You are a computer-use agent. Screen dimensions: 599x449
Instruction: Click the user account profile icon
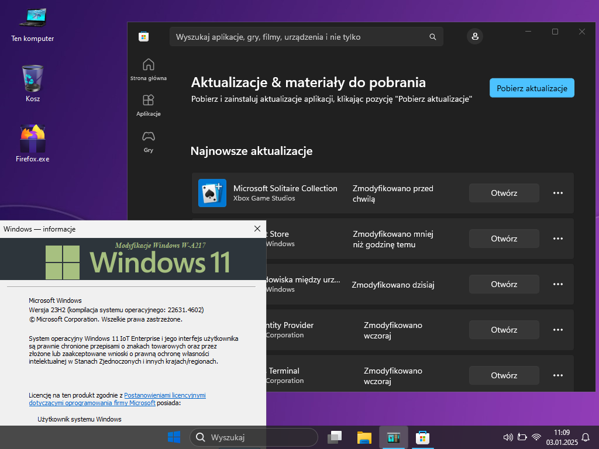(x=474, y=37)
